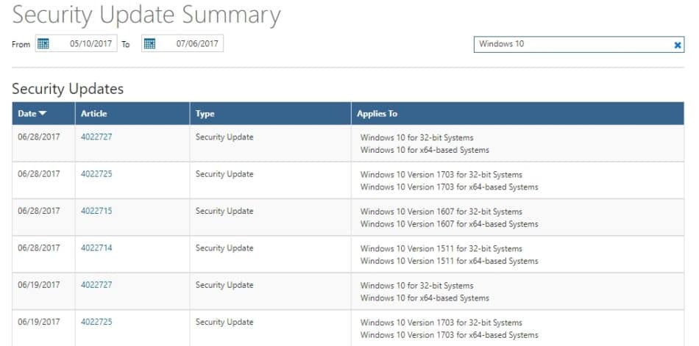Open article 4022715
Screen dimensions: 699x346
point(96,211)
